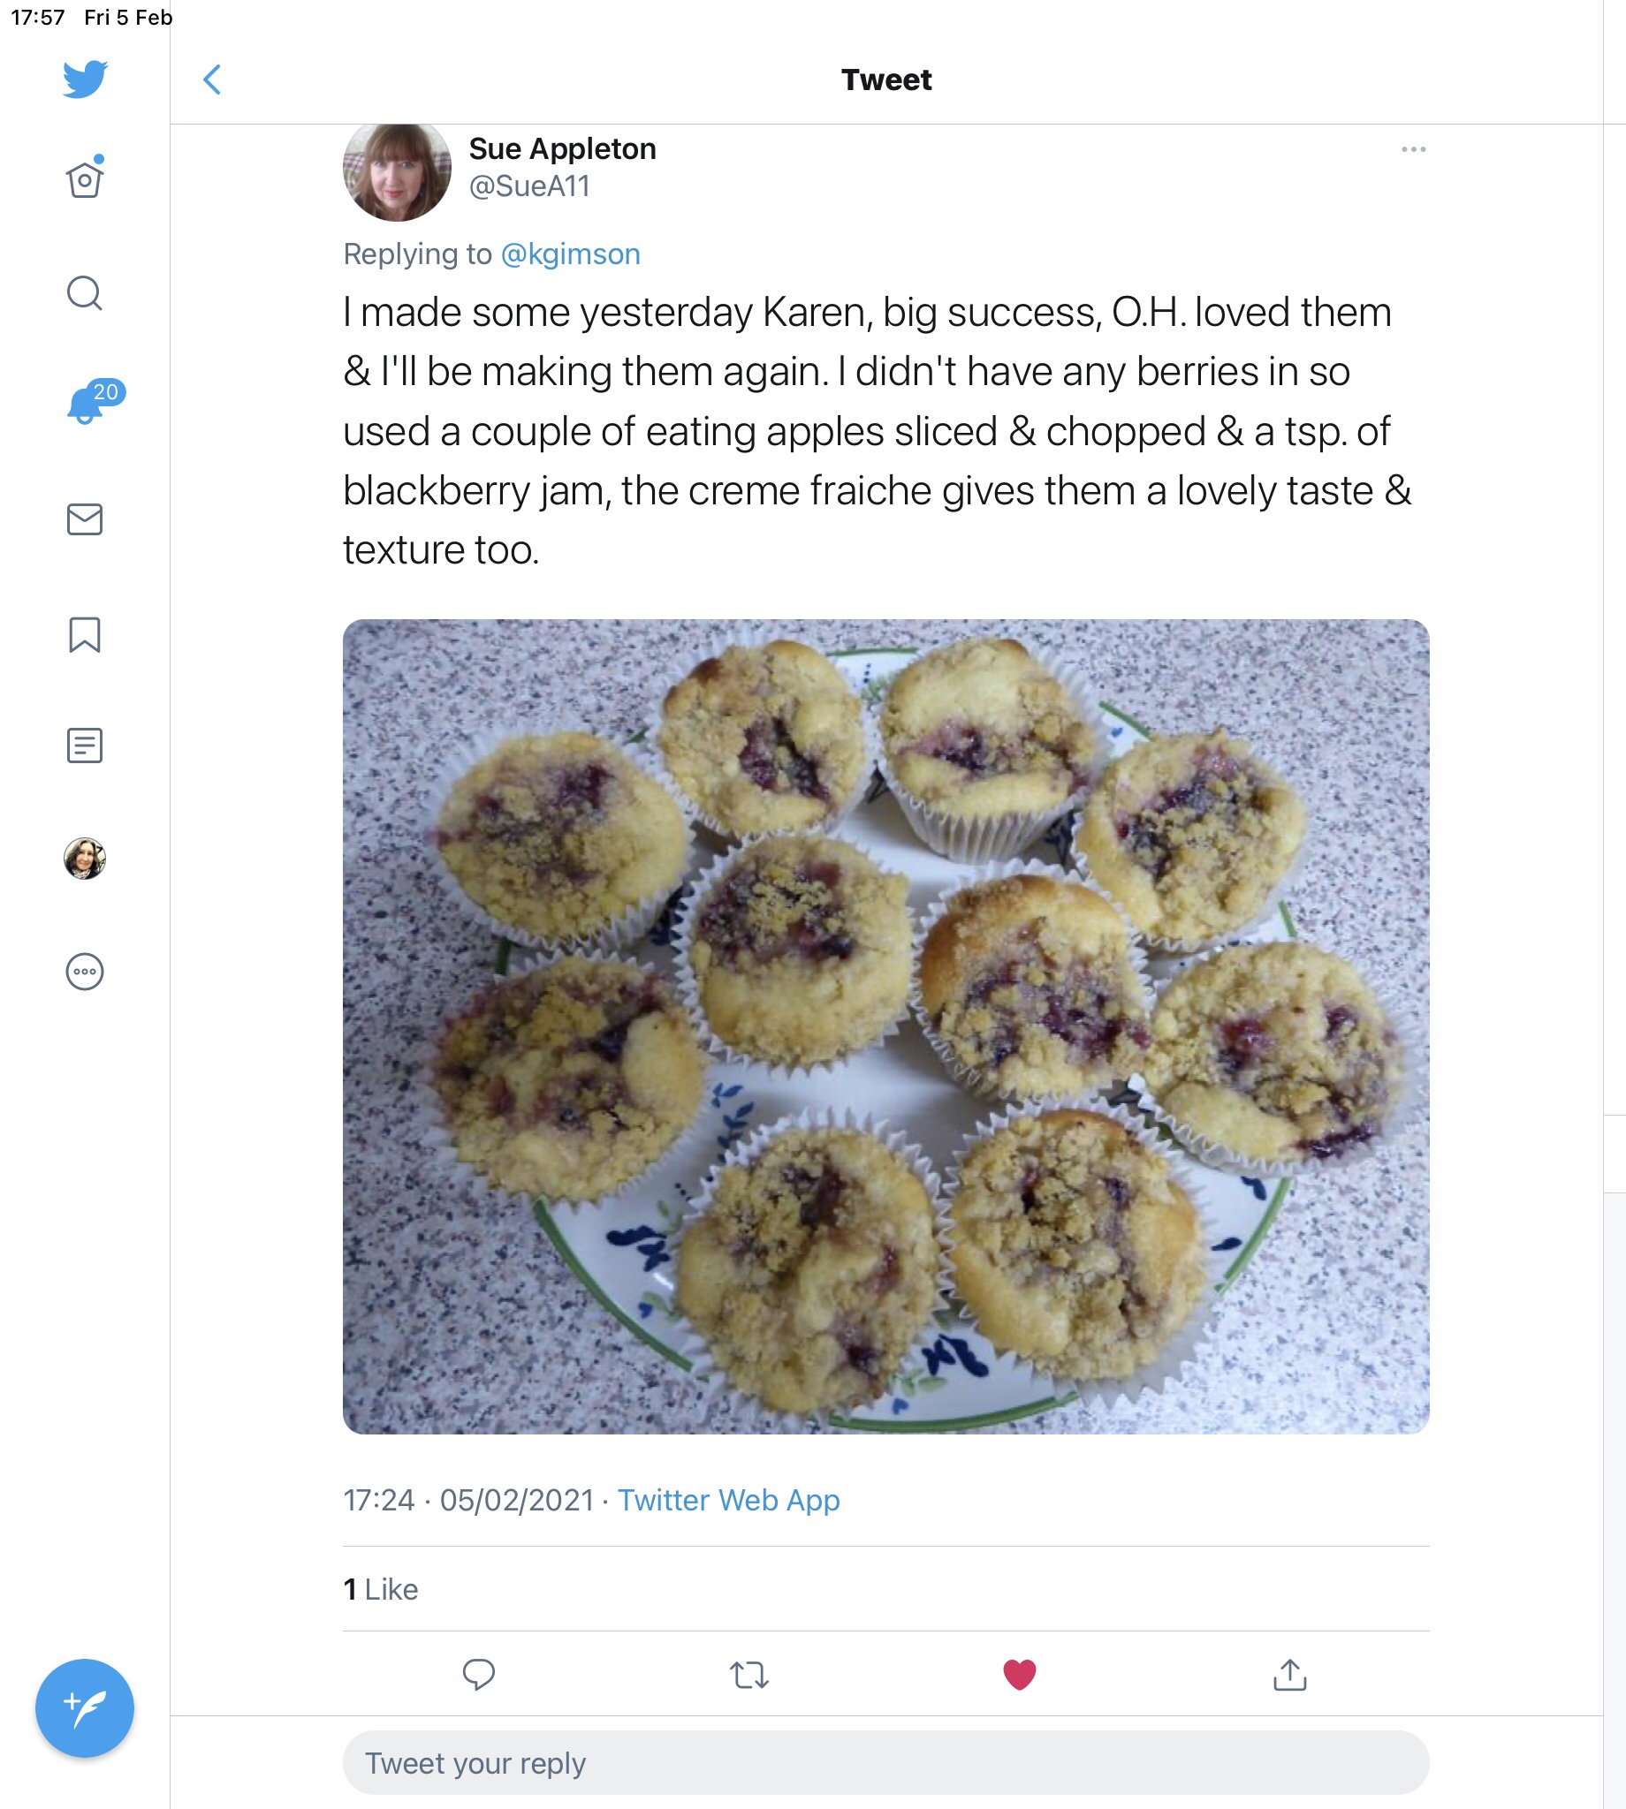Open the Lists icon in sidebar
The height and width of the screenshot is (1809, 1626).
click(85, 745)
